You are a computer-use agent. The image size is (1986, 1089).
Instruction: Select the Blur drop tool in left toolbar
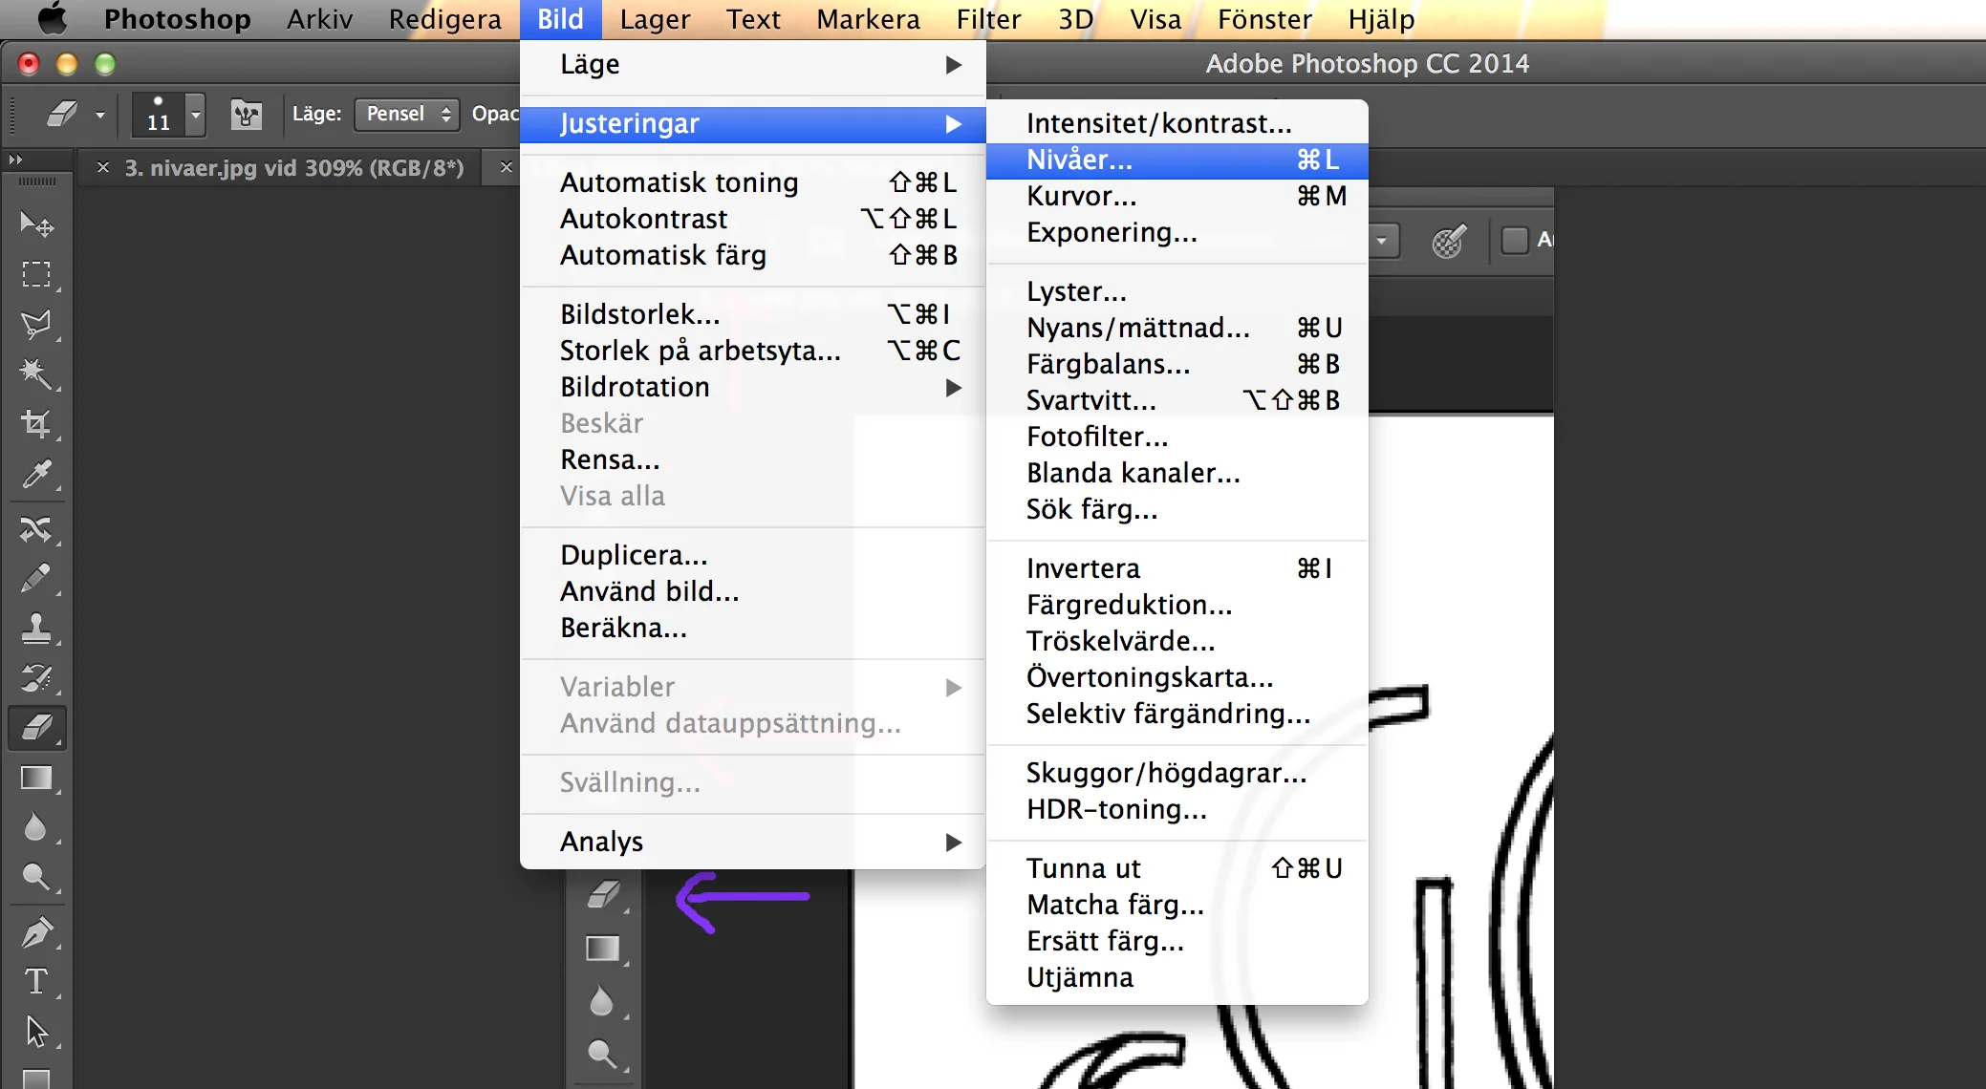36,827
